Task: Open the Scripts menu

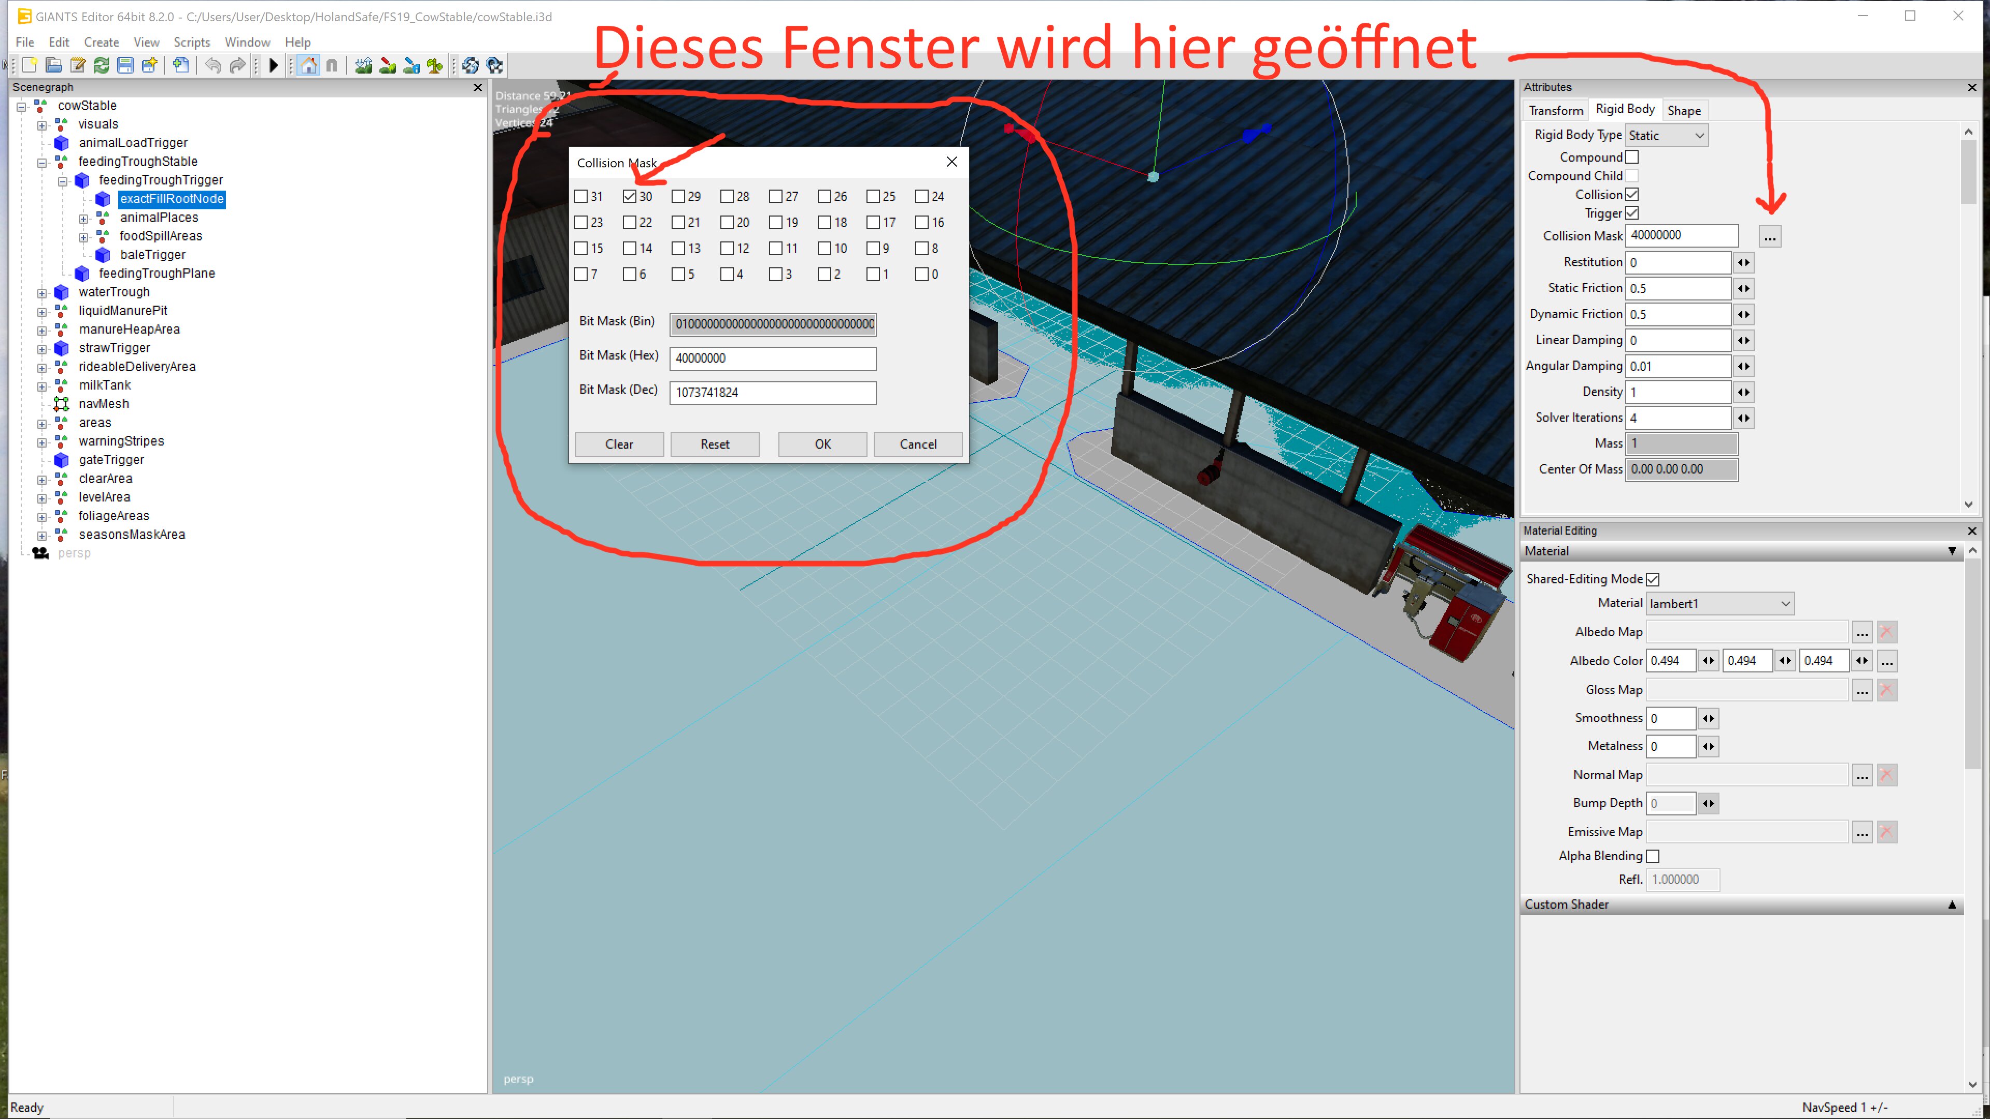Action: click(x=192, y=41)
